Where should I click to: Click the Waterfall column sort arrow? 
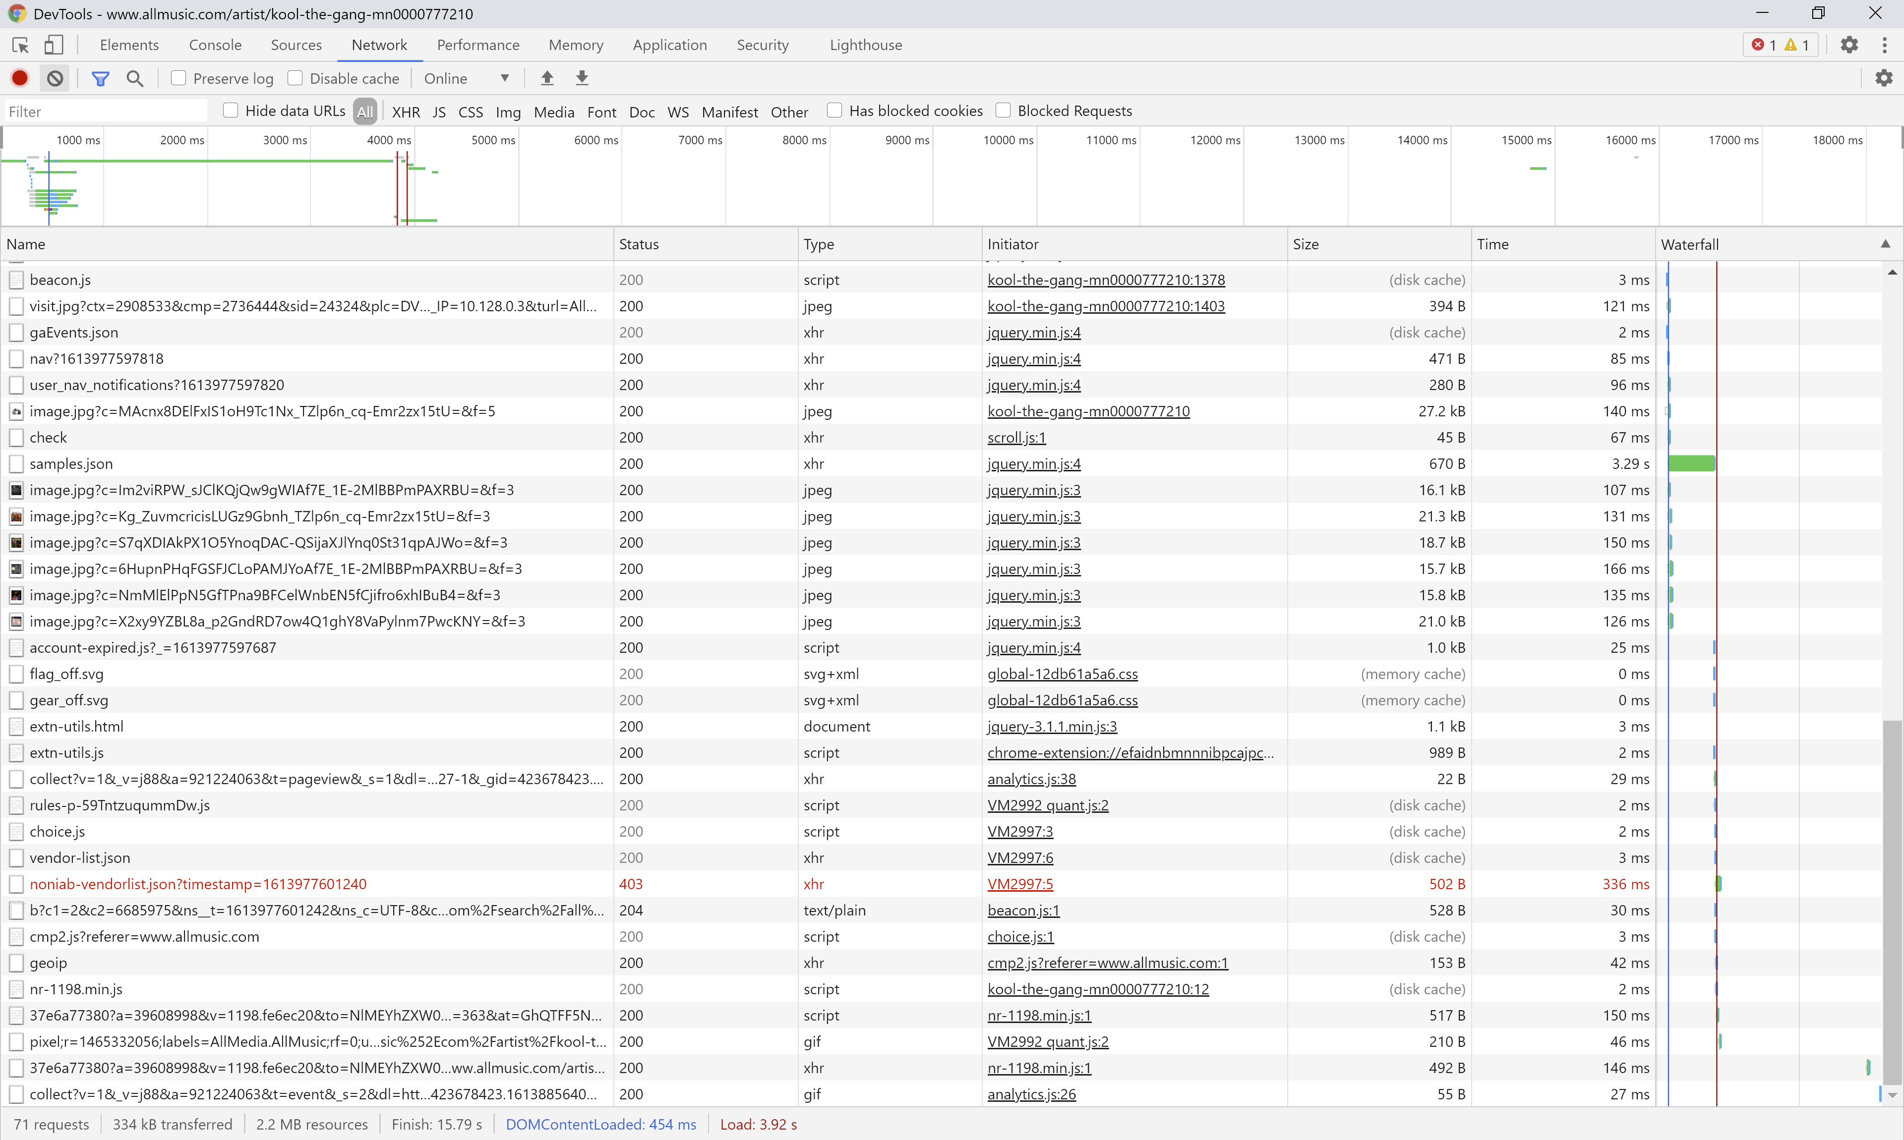pyautogui.click(x=1885, y=243)
